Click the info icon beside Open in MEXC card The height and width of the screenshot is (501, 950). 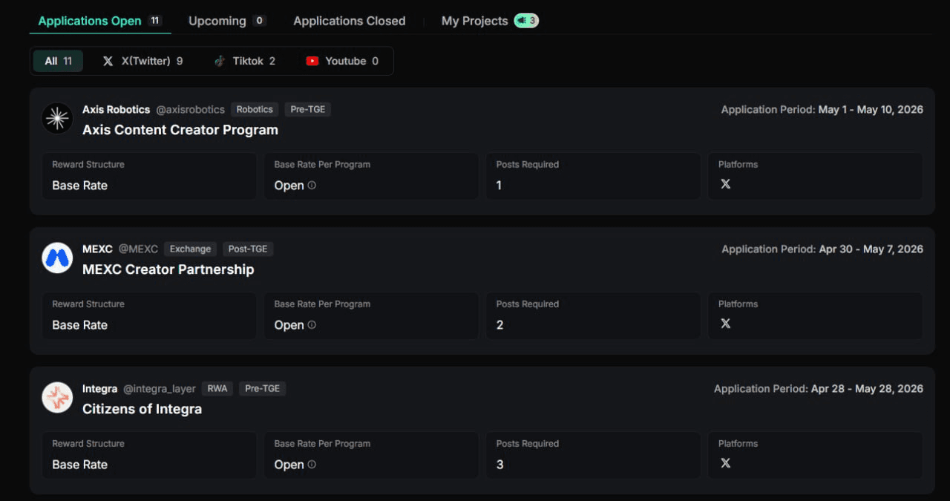tap(312, 325)
